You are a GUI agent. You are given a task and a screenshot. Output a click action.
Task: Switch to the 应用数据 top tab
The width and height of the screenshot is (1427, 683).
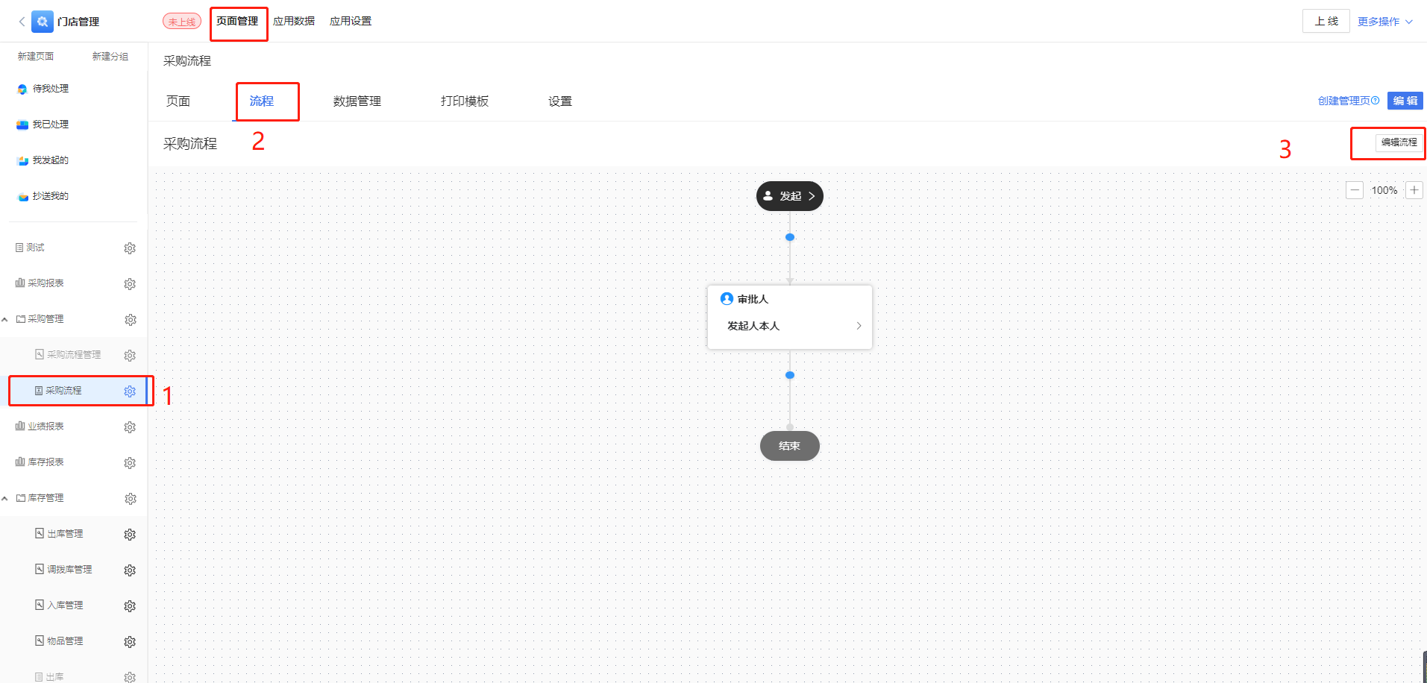point(294,21)
